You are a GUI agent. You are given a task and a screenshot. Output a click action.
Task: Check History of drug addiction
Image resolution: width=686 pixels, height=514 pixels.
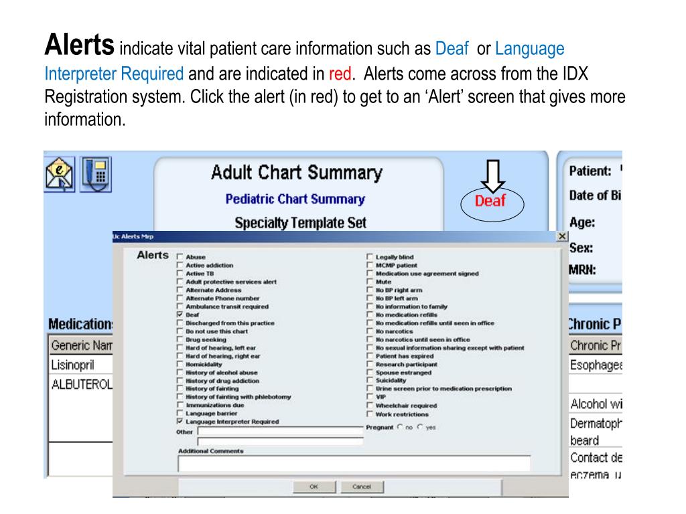pyautogui.click(x=180, y=380)
